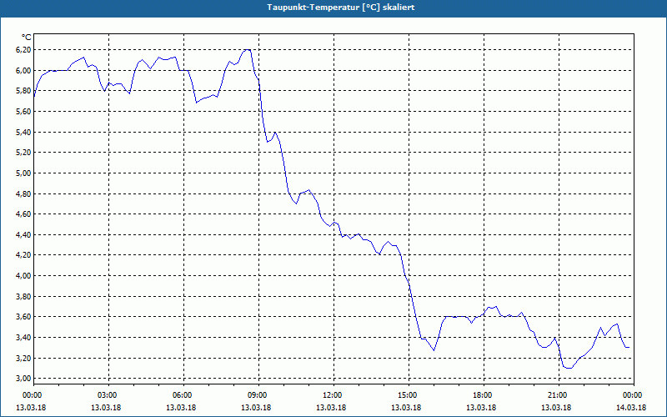Click the 3,40 y-axis label
Screen dimensions: 667x417
[x=24, y=338]
